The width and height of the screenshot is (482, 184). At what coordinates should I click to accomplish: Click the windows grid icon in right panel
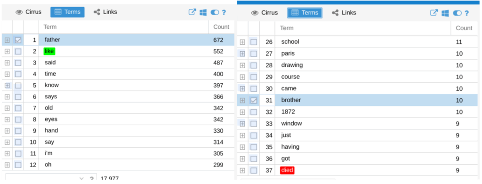tap(445, 13)
